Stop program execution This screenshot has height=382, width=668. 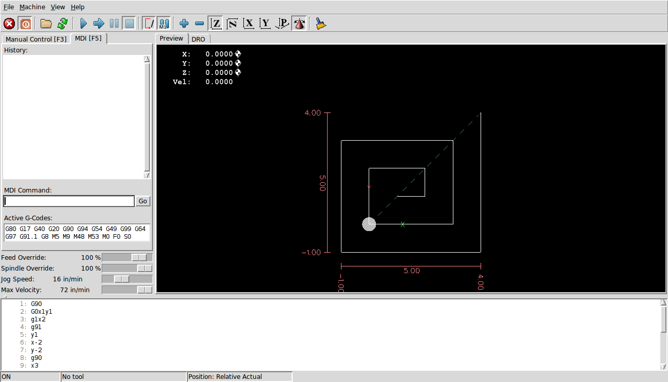[x=129, y=24]
